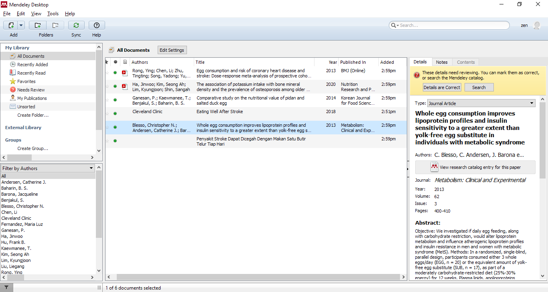
Task: Click the Remove Folder toolbar icon
Action: pos(55,25)
